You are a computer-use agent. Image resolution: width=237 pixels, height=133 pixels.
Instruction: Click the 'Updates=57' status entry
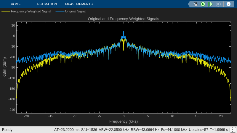198,130
